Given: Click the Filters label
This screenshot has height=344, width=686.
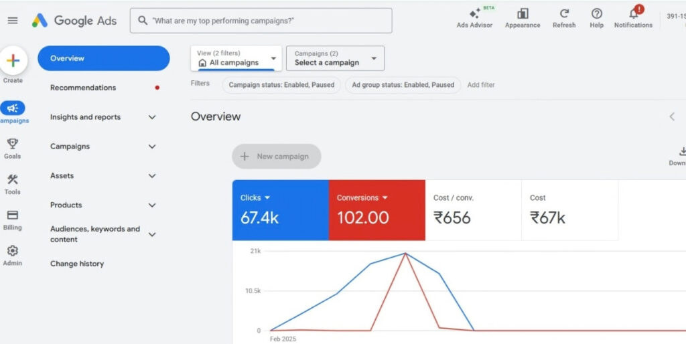Looking at the screenshot, I should [x=200, y=83].
